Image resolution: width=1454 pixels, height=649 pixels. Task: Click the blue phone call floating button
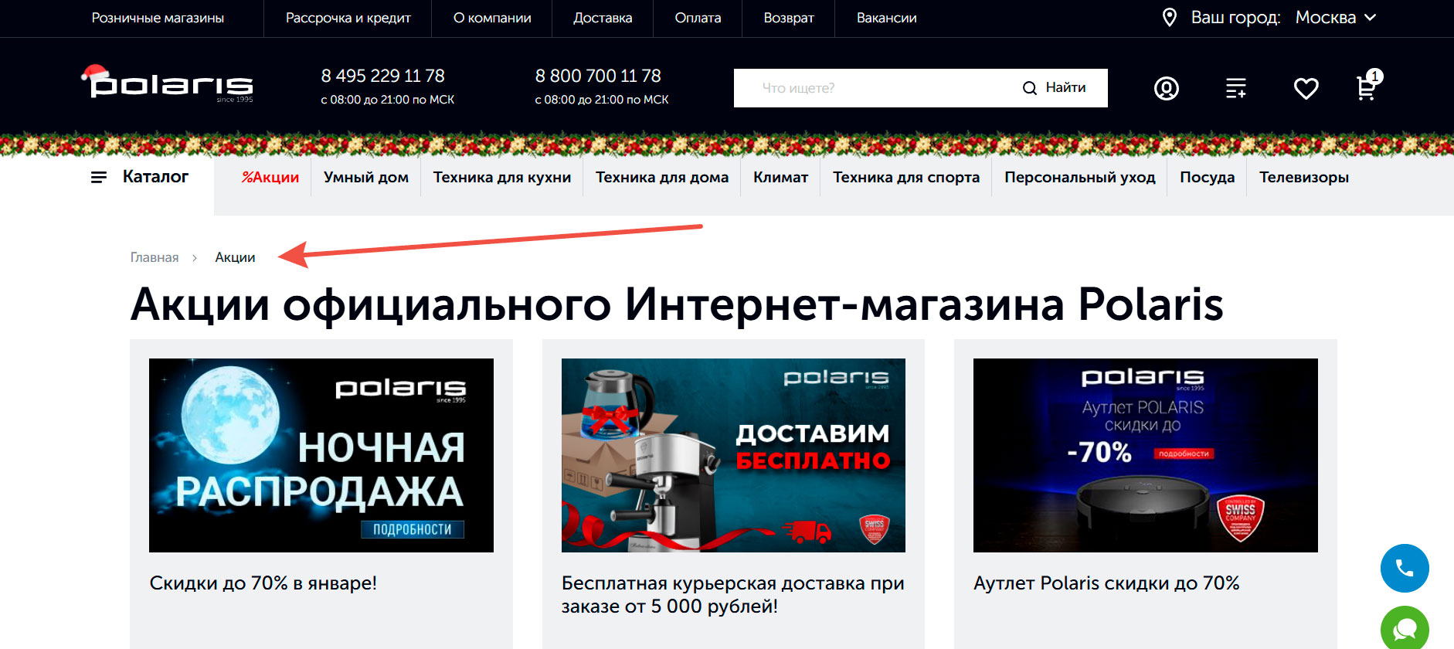[1405, 569]
